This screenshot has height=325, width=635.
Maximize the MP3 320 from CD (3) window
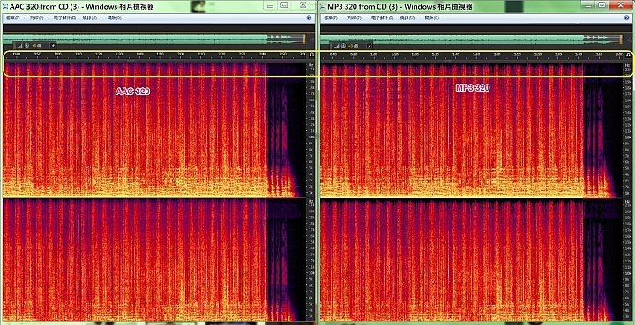[601, 5]
